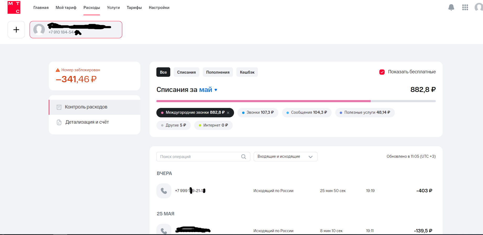483x235 pixels.
Task: Filter by Интернет 0 ₽ chip
Action: [x=213, y=125]
